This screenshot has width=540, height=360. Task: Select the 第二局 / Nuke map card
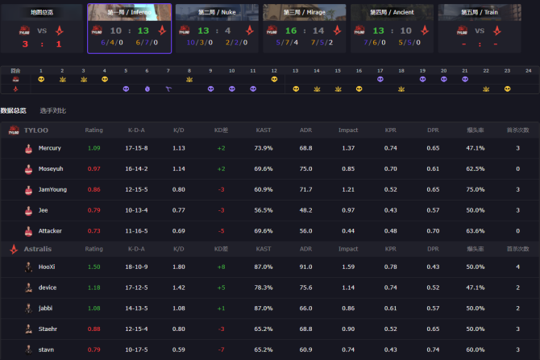(x=216, y=28)
